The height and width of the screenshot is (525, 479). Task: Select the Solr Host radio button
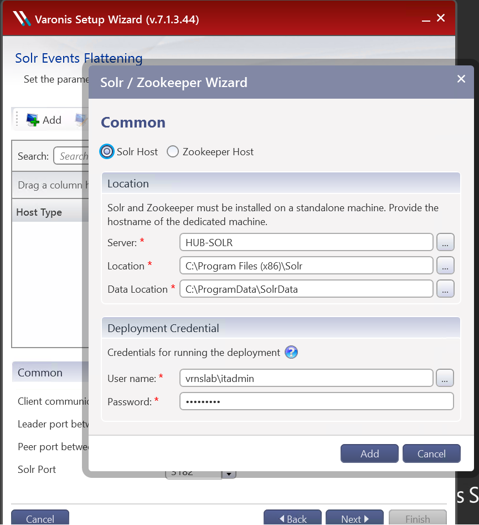tap(107, 151)
